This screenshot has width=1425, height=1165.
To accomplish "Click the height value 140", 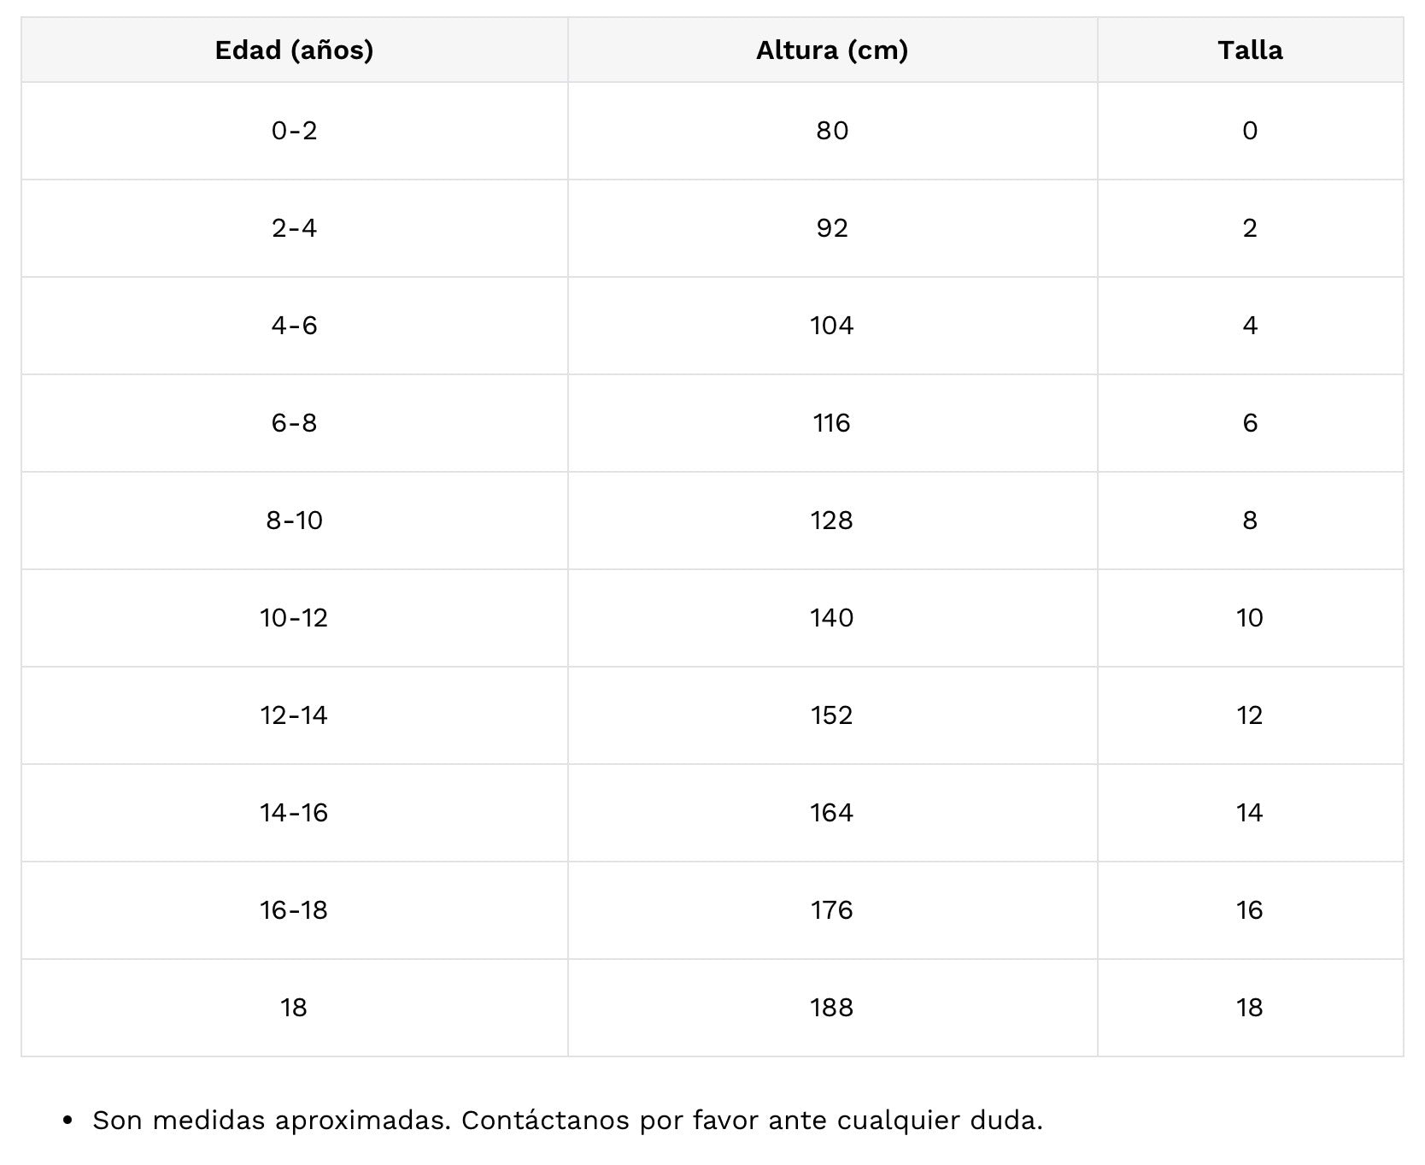I will tap(832, 618).
